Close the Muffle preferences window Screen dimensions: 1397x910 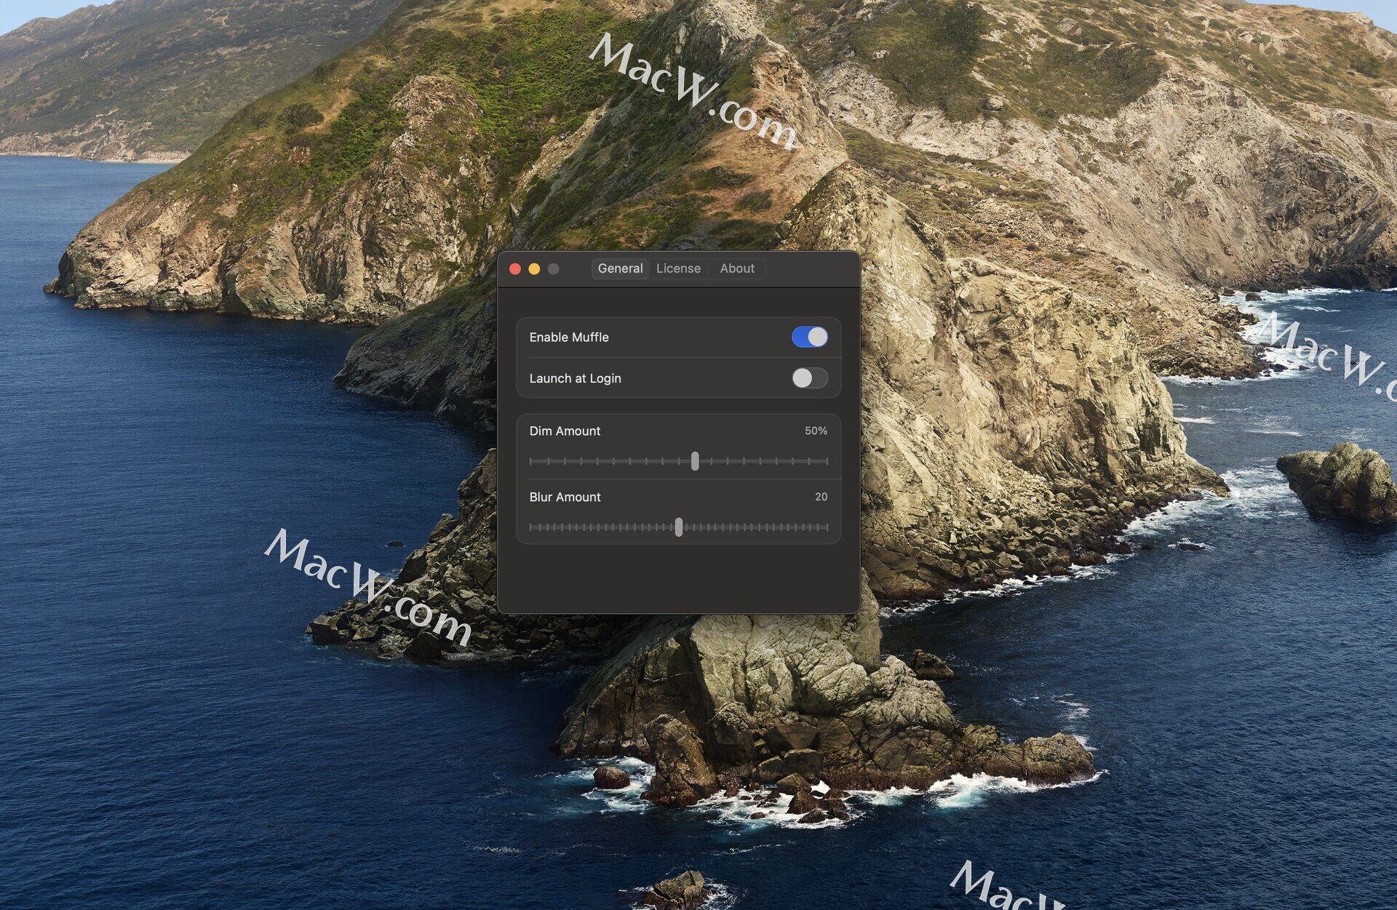click(515, 269)
